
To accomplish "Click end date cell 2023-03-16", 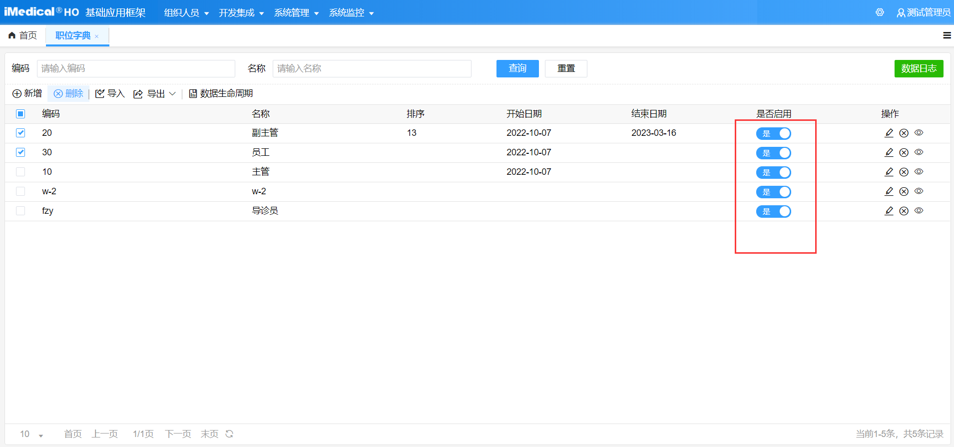I will pos(654,133).
